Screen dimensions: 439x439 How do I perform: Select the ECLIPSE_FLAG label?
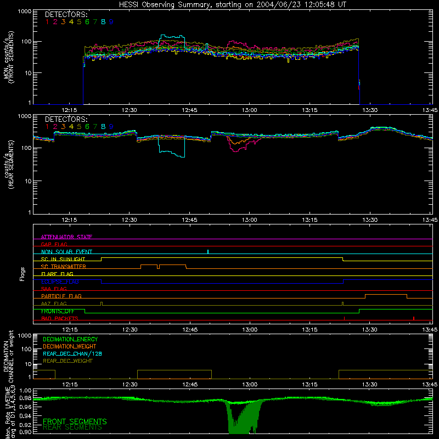60,282
